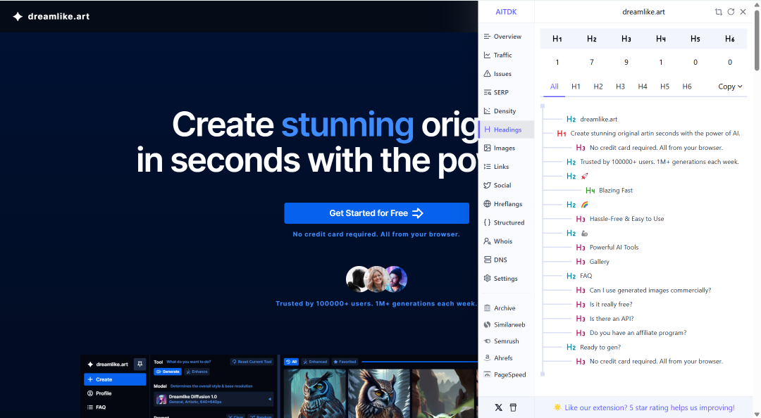Viewport: 761px width, 418px height.
Task: Switch to the H2 filter tab
Action: point(598,87)
